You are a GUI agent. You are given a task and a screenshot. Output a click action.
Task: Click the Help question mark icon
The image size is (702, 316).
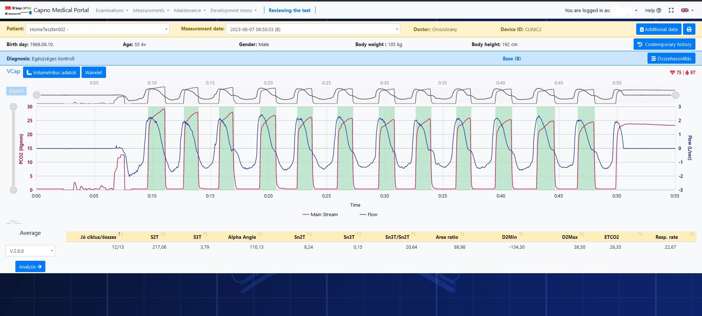click(659, 10)
